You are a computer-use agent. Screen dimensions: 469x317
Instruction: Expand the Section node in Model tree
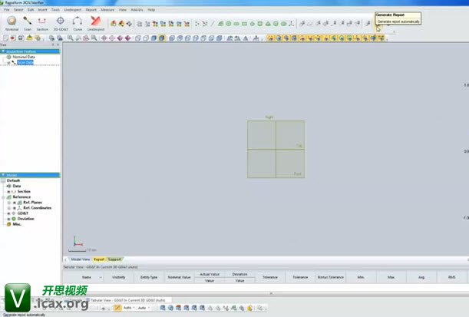[8, 191]
